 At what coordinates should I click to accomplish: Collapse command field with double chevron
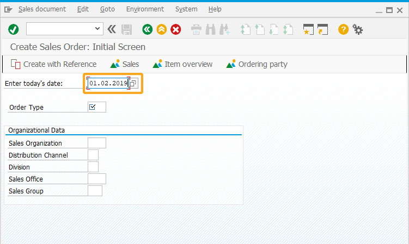point(112,29)
